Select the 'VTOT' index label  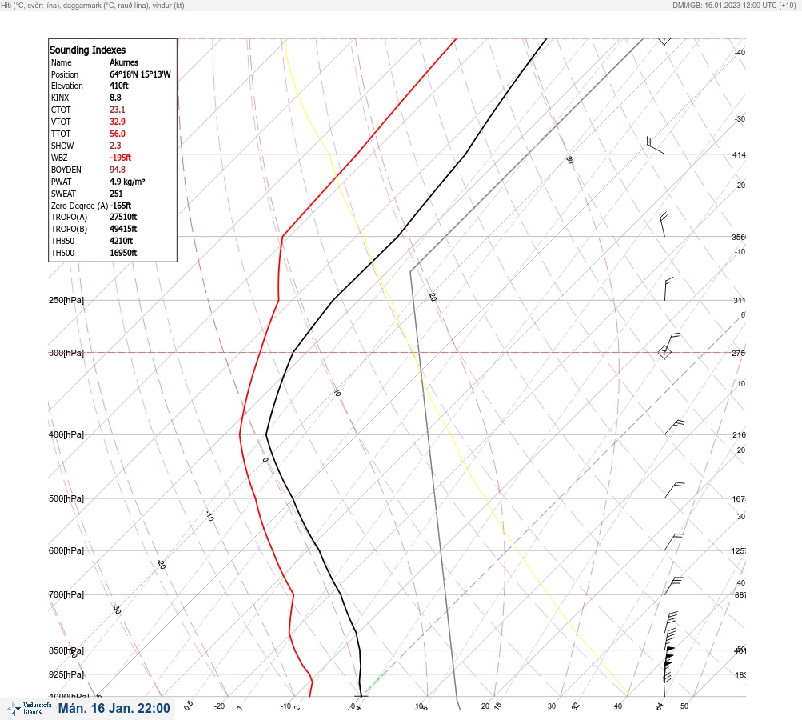[x=60, y=122]
